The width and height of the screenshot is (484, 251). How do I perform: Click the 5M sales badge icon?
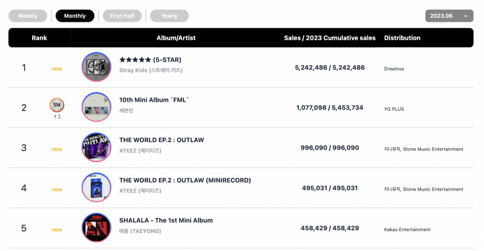57,105
